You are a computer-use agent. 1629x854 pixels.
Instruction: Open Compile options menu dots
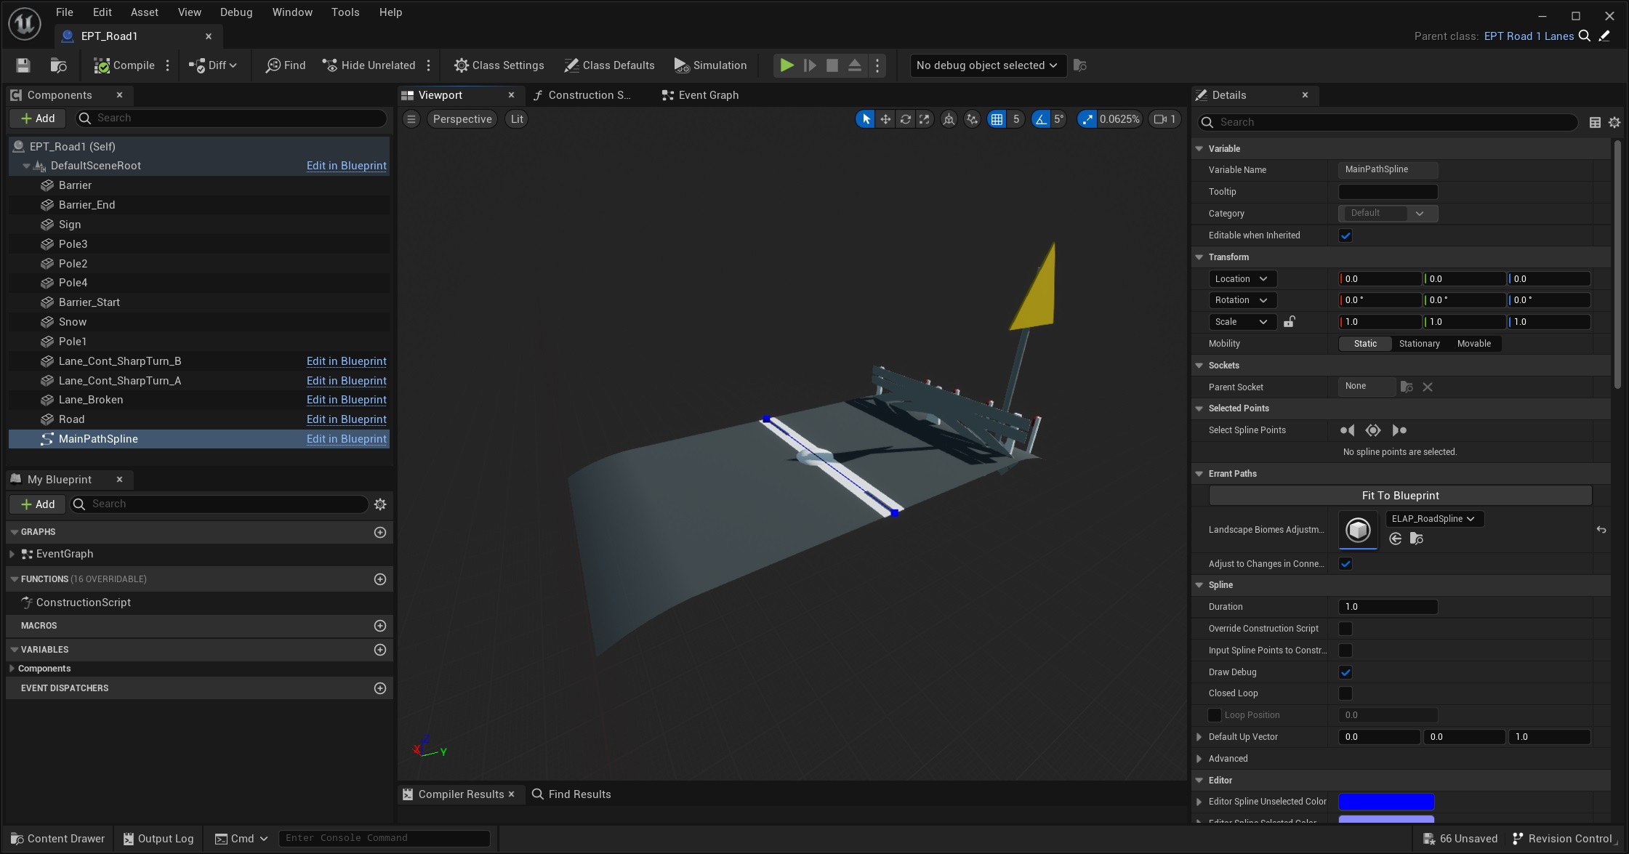tap(168, 65)
